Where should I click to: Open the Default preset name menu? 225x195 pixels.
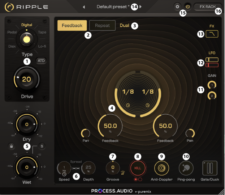click(x=113, y=7)
